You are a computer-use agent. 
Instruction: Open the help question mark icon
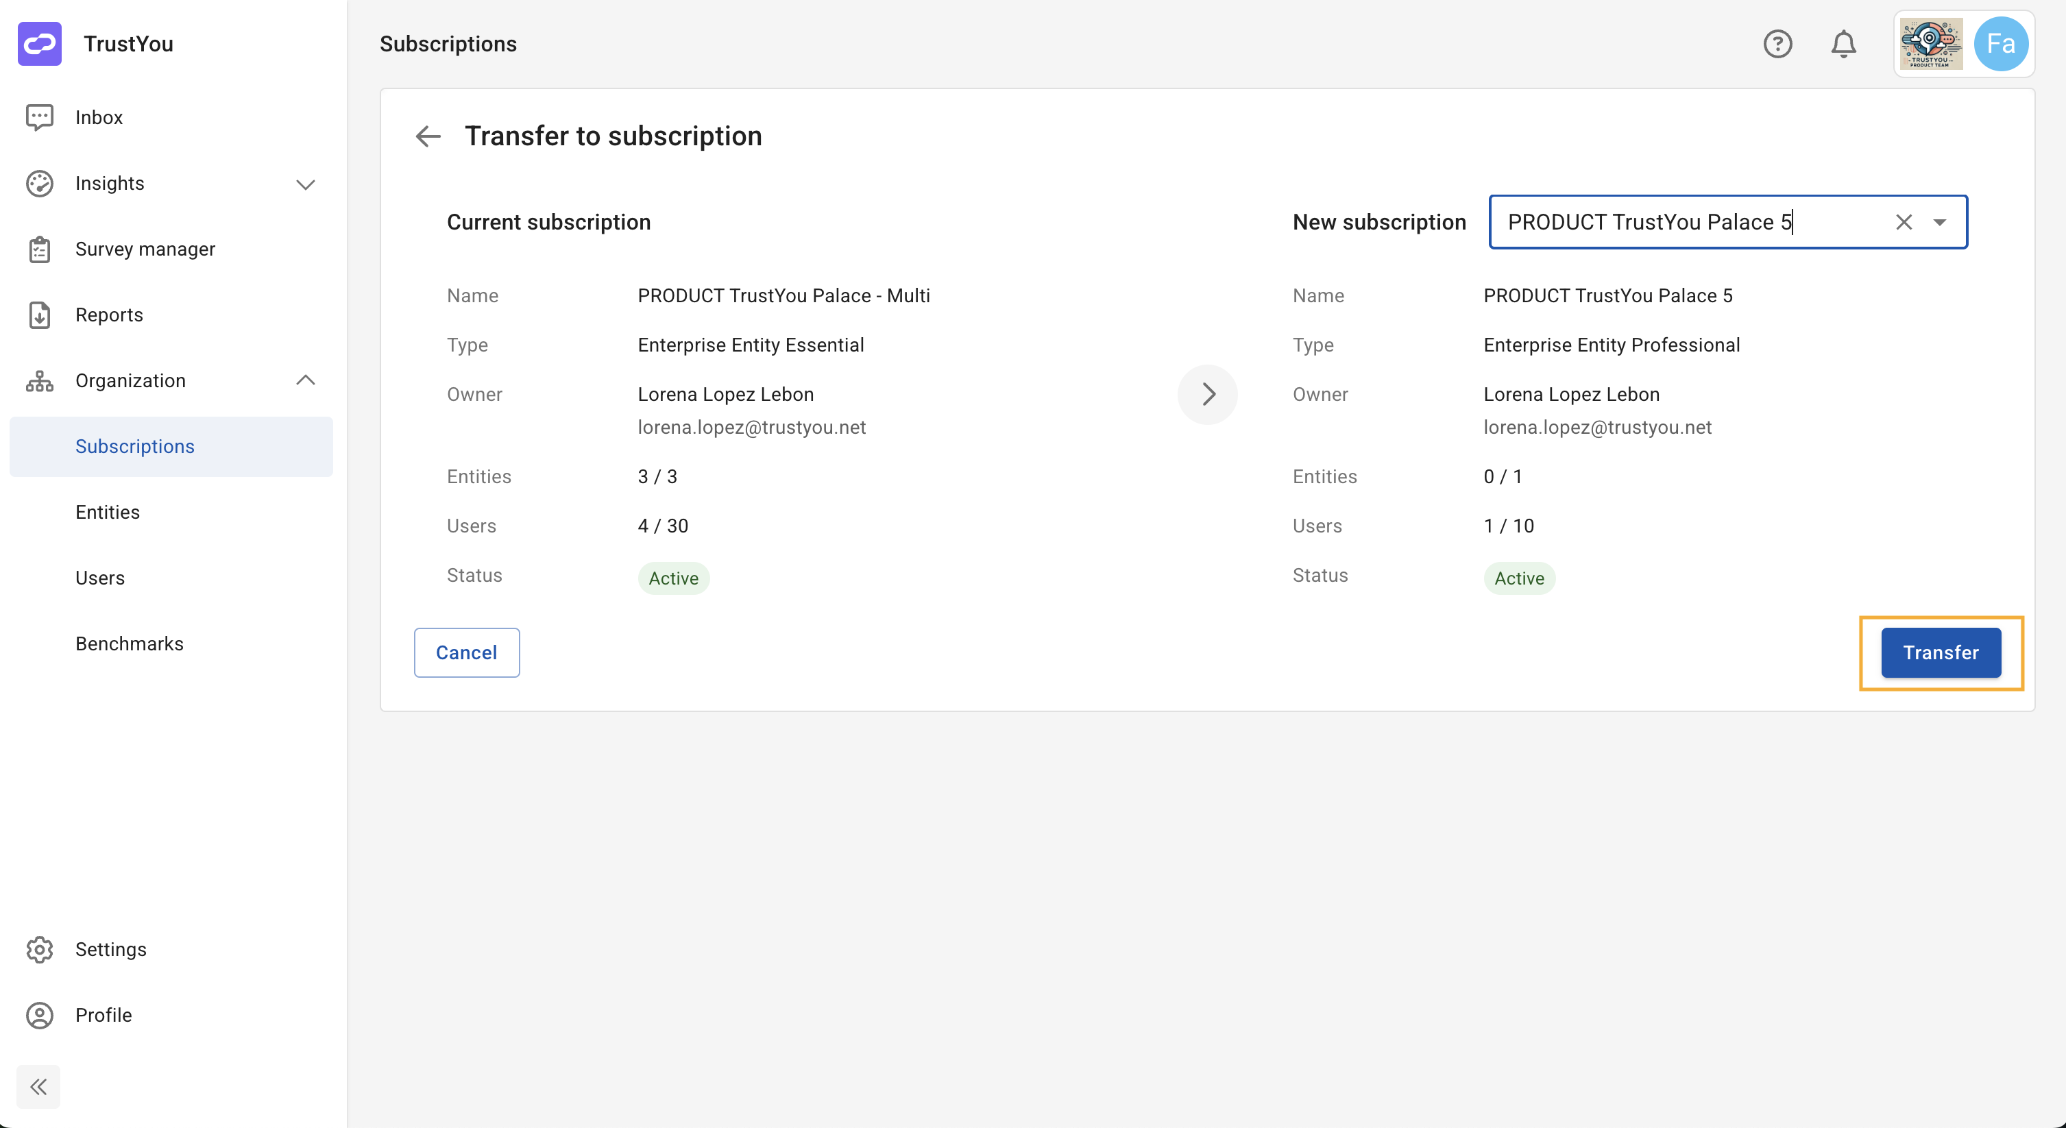(x=1777, y=43)
